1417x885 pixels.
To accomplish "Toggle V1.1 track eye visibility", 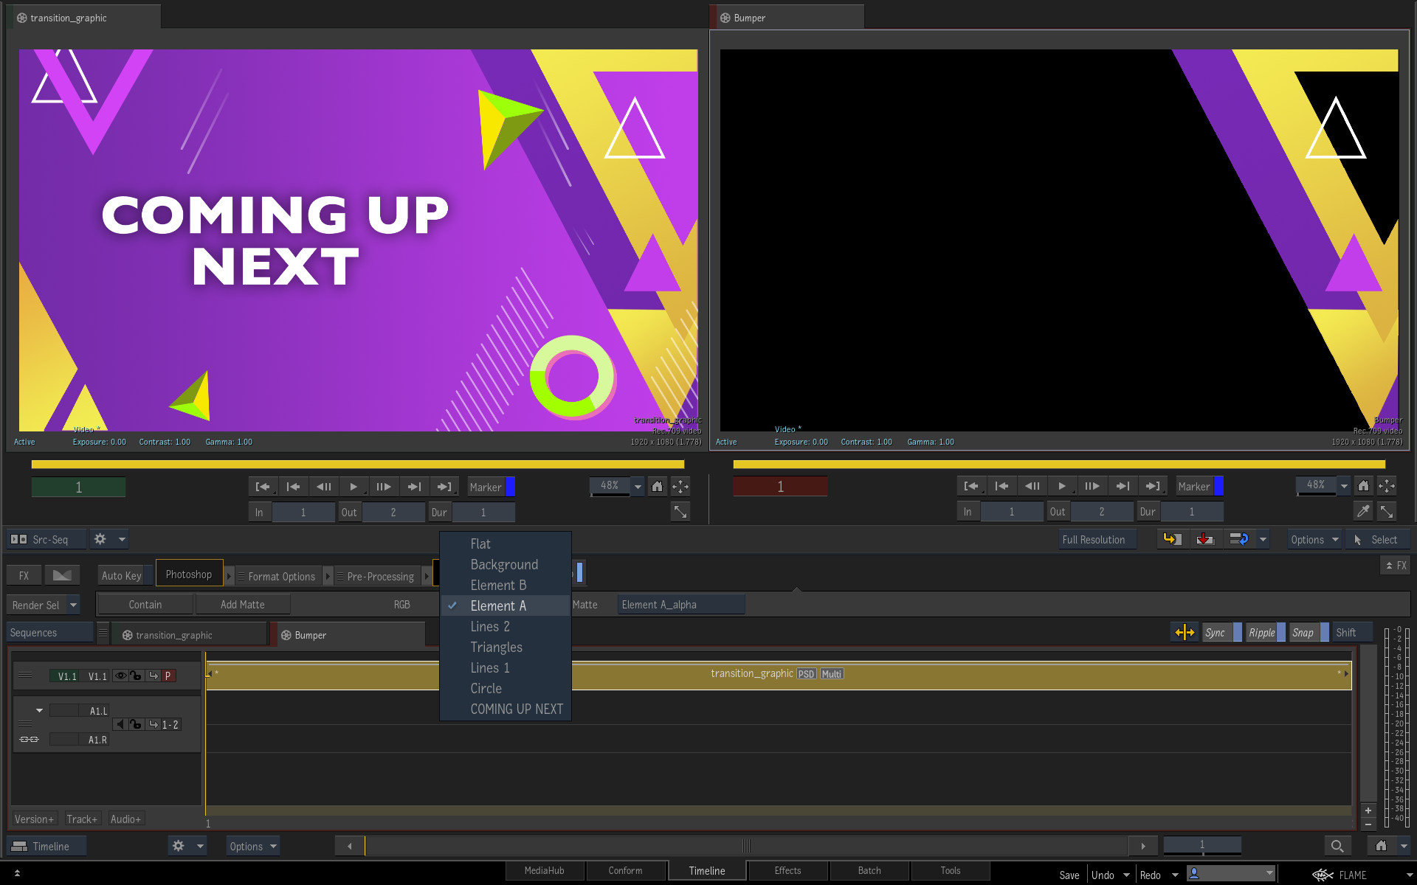I will (x=120, y=676).
